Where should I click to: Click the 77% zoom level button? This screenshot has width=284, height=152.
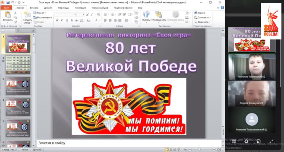[184, 150]
